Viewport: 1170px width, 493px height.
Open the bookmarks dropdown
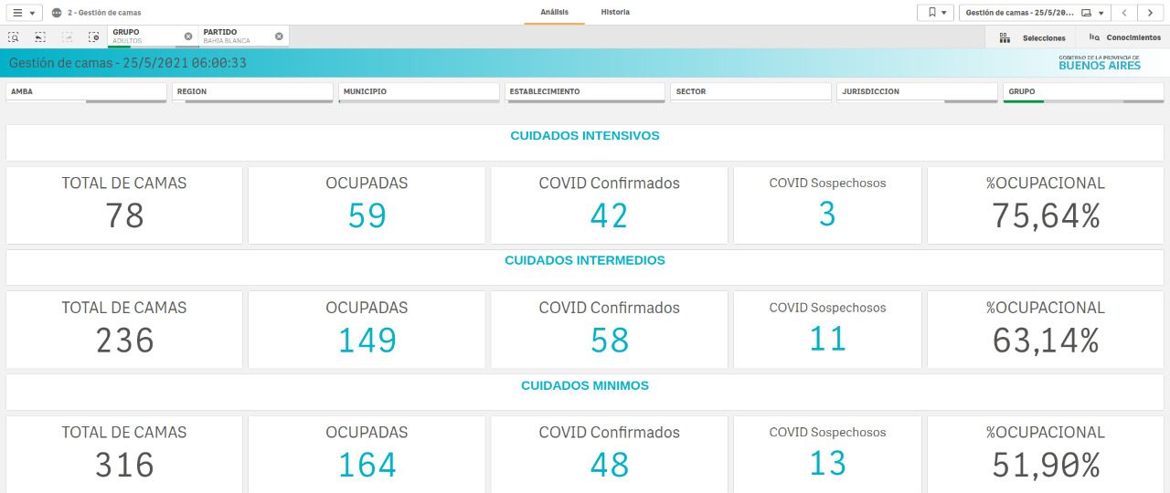(935, 13)
